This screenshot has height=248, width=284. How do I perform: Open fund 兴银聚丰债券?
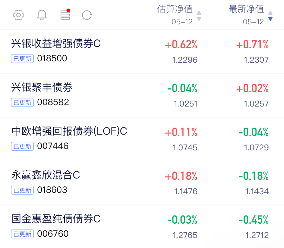pyautogui.click(x=42, y=87)
